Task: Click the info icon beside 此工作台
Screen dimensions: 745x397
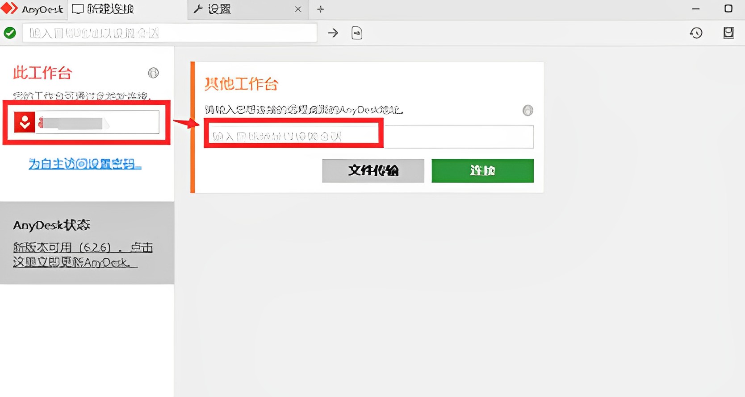Action: click(x=153, y=73)
